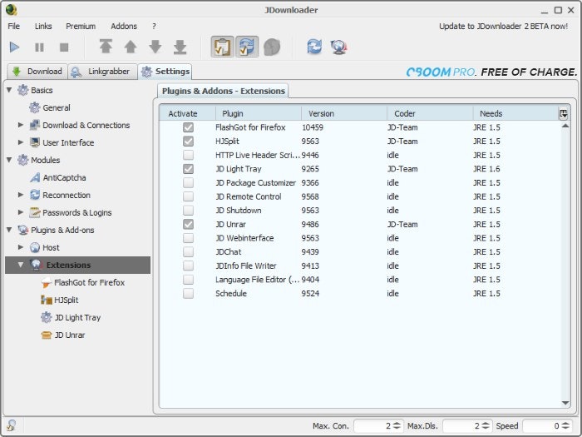Click the Reconnection icon in sidebar
The image size is (582, 437).
[35, 195]
